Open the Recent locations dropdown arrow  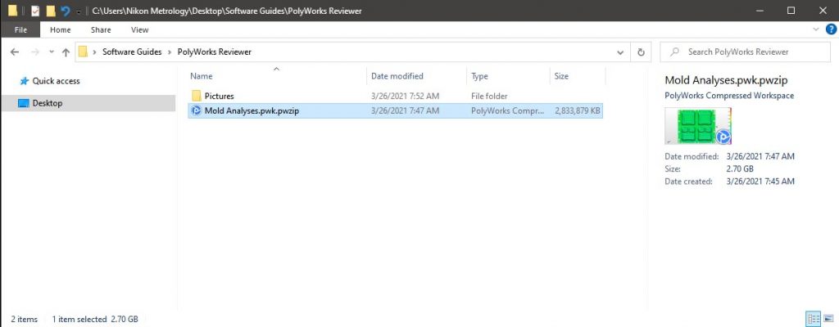50,52
